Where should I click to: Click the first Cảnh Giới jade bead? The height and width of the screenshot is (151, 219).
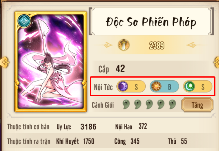[126, 104]
